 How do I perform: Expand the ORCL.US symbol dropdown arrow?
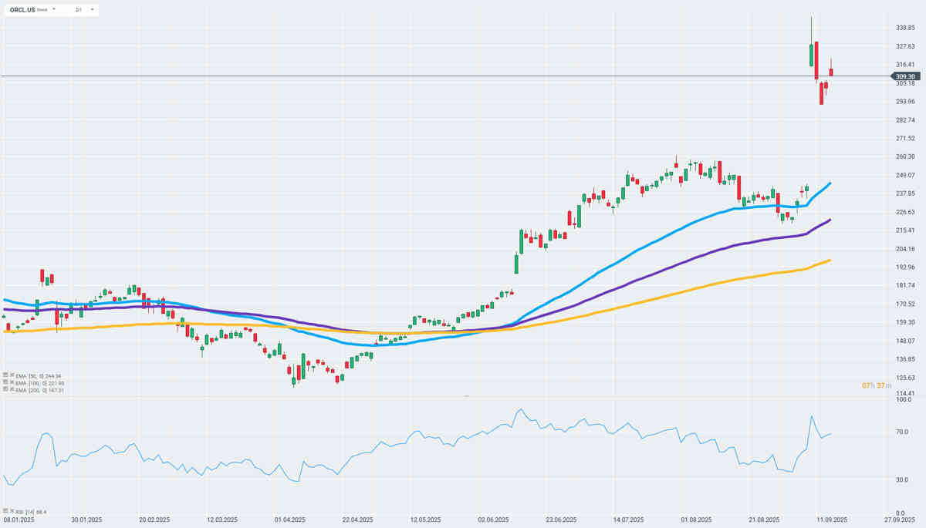tap(54, 9)
